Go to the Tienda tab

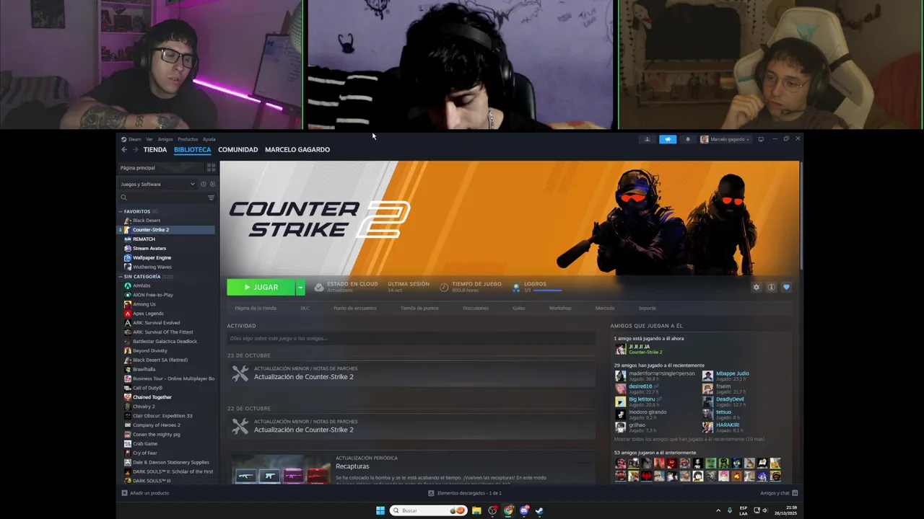click(x=155, y=150)
